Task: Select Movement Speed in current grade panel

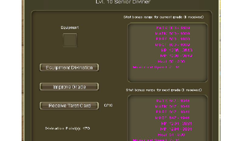Action: coord(156,67)
